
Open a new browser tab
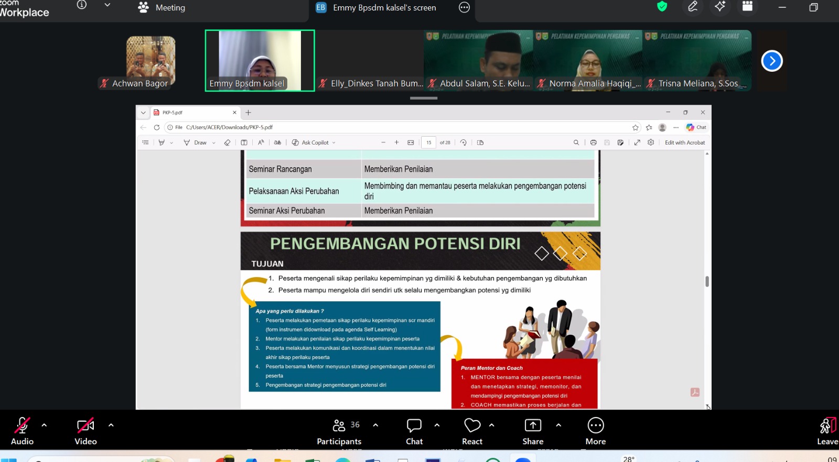[248, 113]
